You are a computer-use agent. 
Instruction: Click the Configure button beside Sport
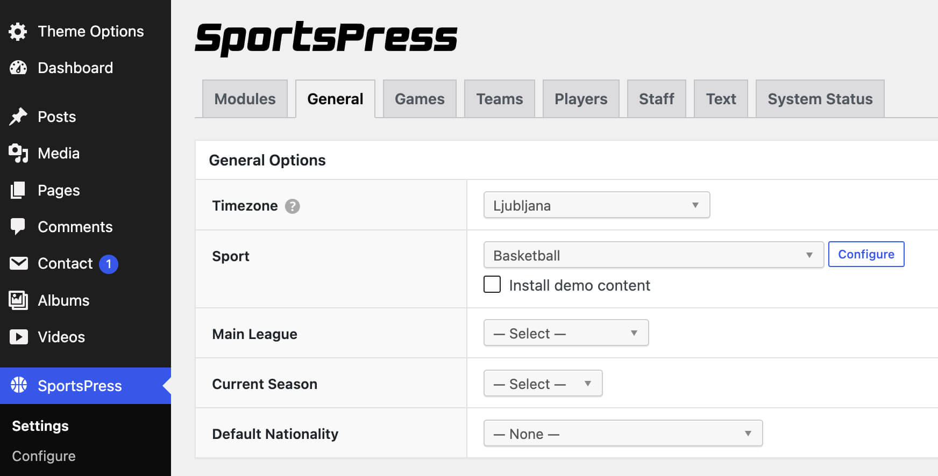pyautogui.click(x=866, y=254)
